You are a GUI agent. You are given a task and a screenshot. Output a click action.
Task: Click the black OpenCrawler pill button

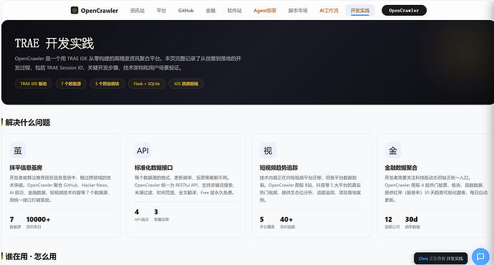point(404,11)
